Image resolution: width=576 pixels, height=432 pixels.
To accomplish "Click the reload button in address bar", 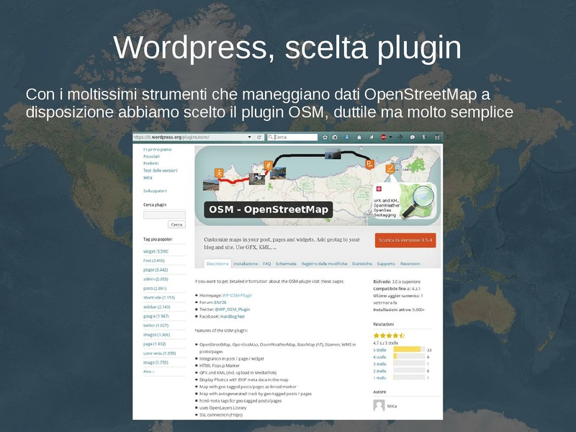I will 259,137.
